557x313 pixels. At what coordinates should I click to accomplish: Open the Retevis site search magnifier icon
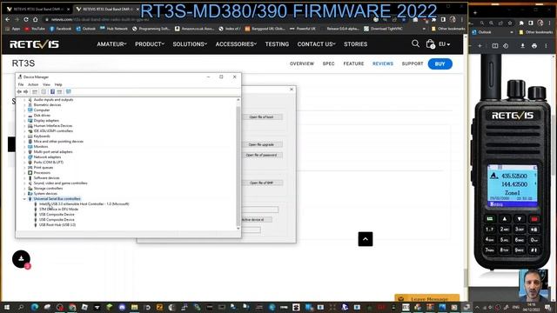(x=415, y=43)
